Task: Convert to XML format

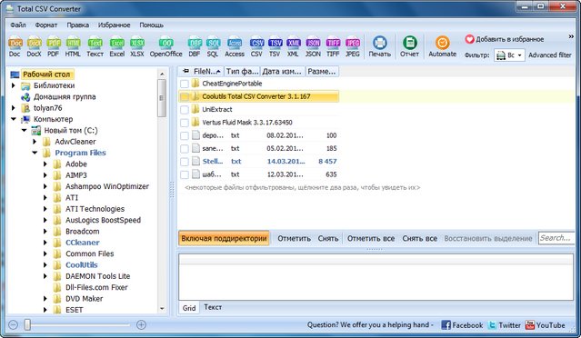Action: pos(293,47)
